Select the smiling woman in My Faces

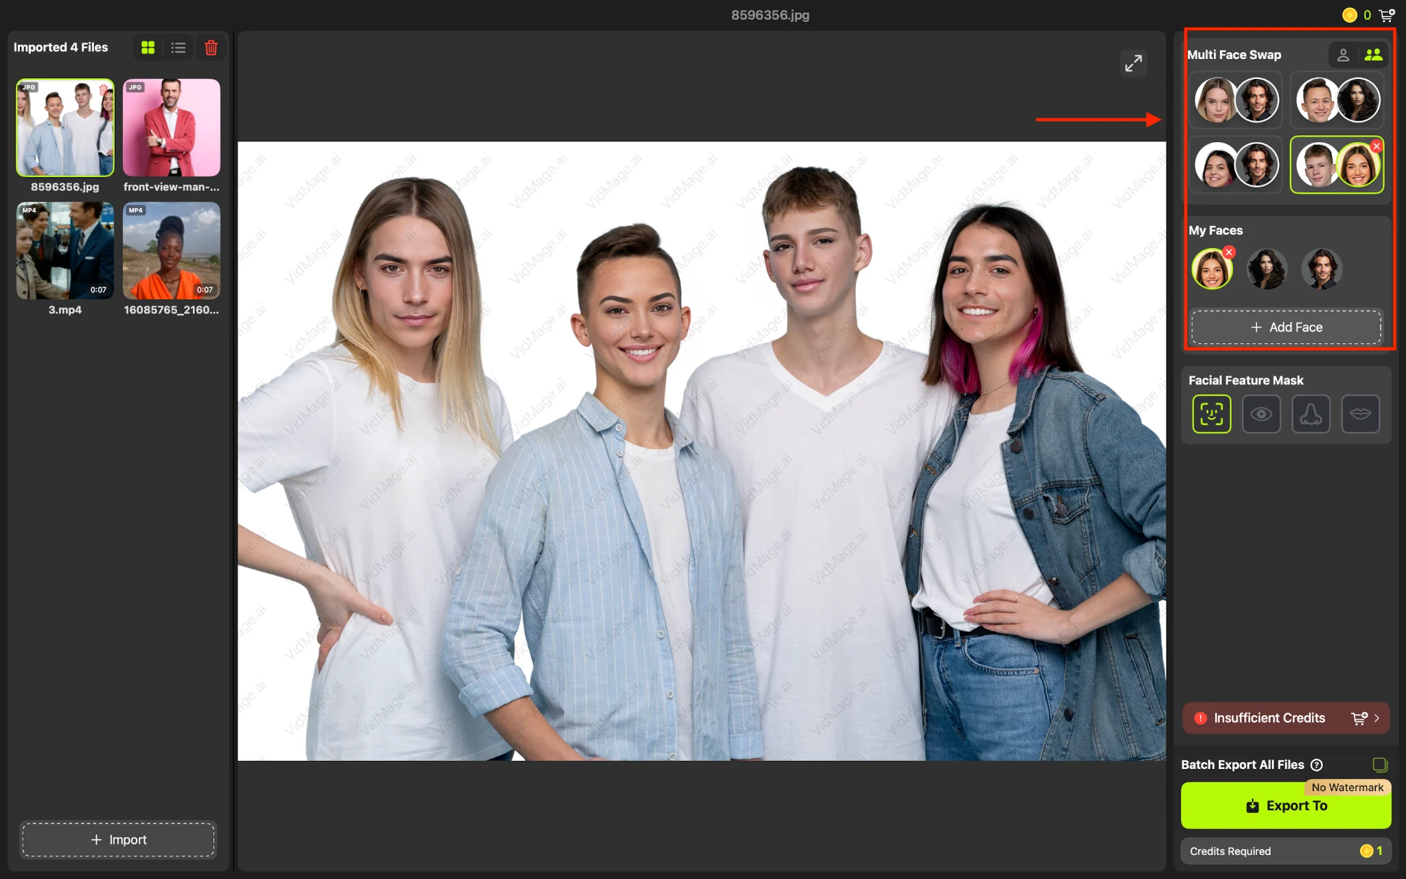point(1212,269)
